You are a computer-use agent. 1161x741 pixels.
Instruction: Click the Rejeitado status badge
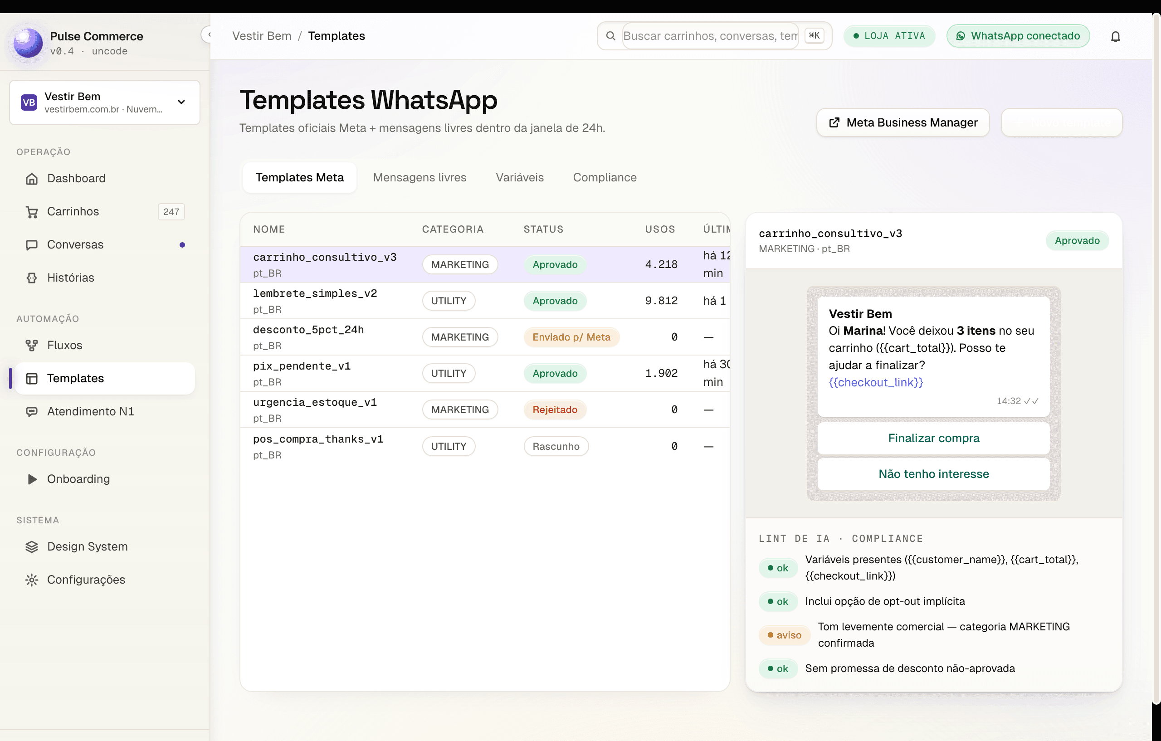[x=555, y=410]
